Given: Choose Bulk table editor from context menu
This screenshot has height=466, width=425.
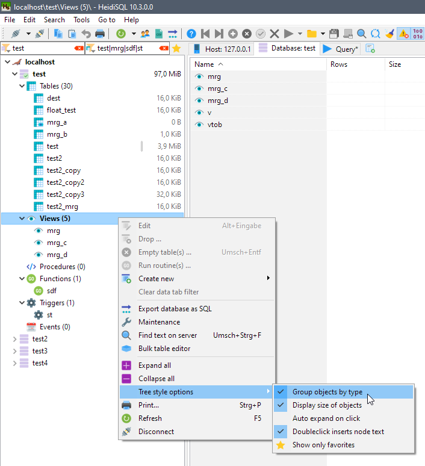Looking at the screenshot, I should click(x=197, y=349).
